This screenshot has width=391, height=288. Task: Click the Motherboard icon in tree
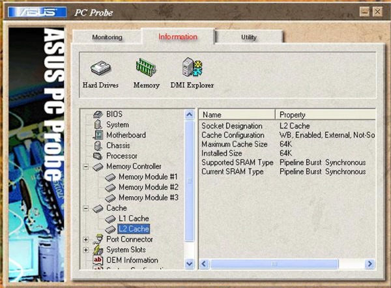pos(98,135)
